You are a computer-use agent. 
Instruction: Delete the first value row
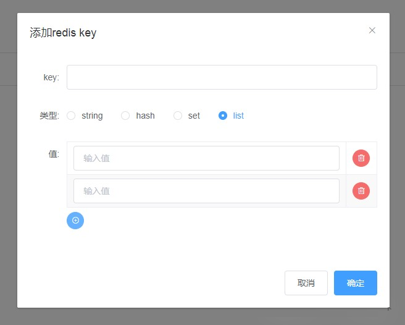(361, 158)
